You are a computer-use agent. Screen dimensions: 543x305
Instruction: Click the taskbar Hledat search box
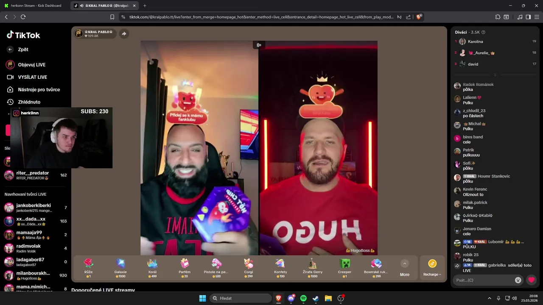[241, 298]
